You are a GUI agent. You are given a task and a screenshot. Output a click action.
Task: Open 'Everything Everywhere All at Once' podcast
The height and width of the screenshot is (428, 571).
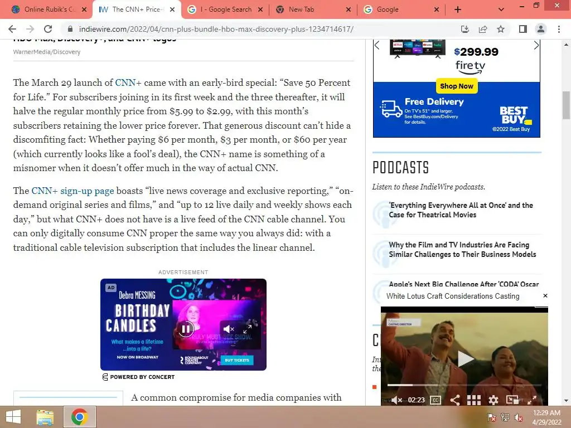[x=461, y=210]
